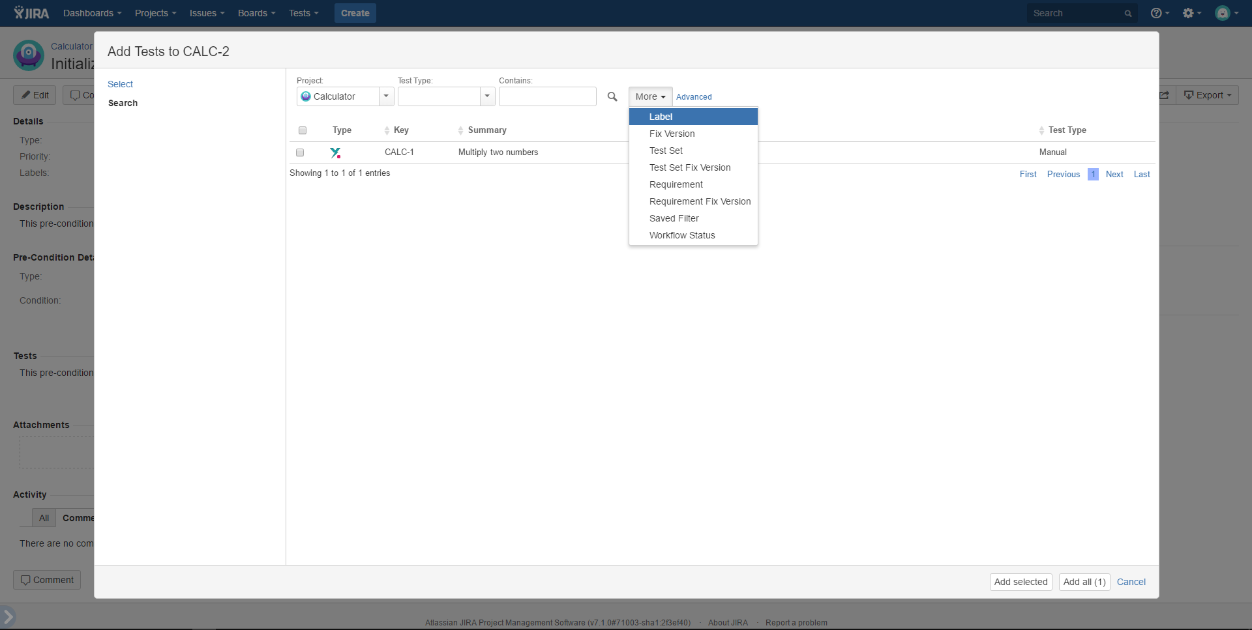Screen dimensions: 1252x630
Task: Sort by the Test Type column arrows
Action: pyautogui.click(x=1041, y=130)
